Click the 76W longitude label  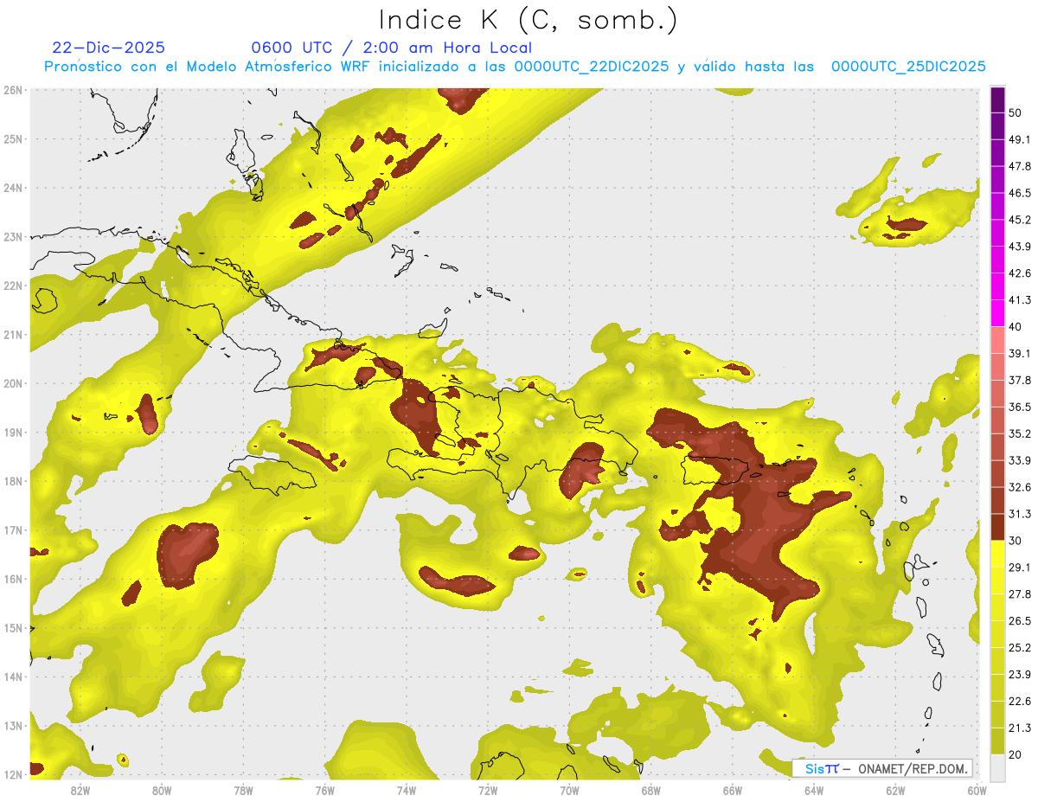pyautogui.click(x=324, y=790)
